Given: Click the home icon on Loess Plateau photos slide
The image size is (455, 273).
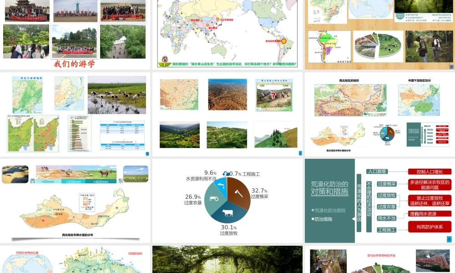Looking at the screenshot, I should (x=300, y=153).
